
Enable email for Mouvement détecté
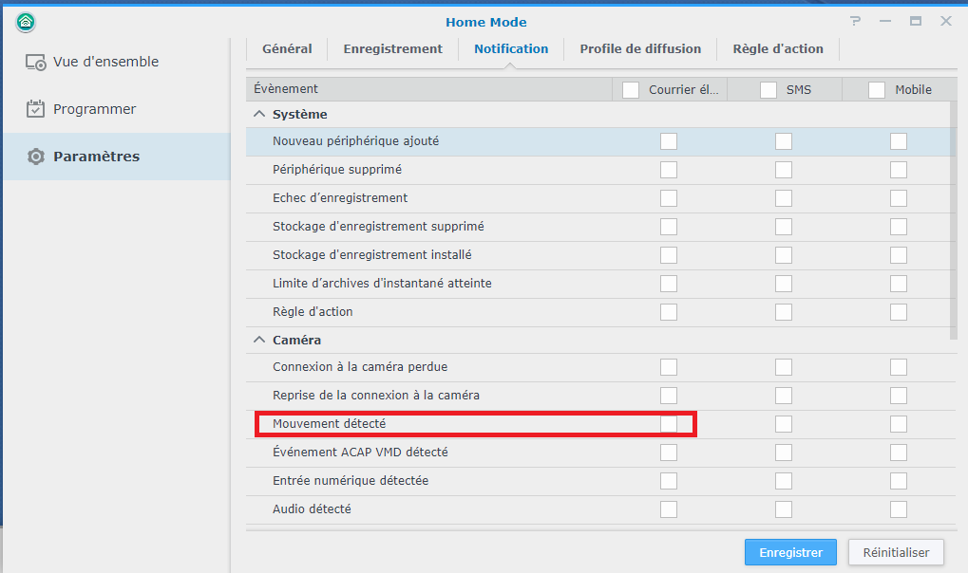click(669, 424)
